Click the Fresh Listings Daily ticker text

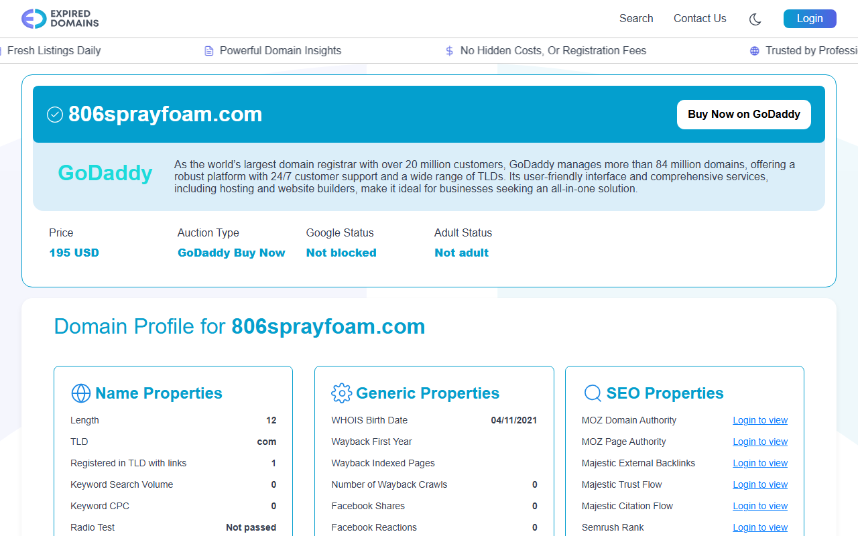[x=54, y=51]
